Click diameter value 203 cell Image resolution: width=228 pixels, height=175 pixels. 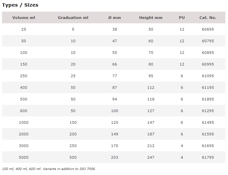click(x=115, y=157)
